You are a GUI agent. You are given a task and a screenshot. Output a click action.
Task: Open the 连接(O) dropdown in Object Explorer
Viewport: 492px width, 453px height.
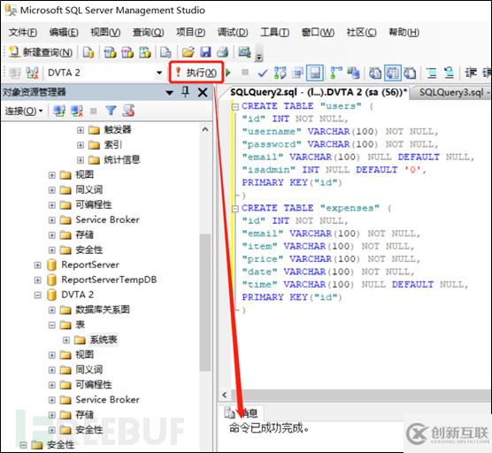click(24, 111)
